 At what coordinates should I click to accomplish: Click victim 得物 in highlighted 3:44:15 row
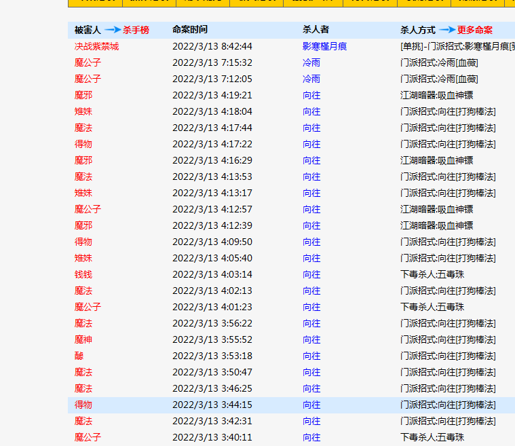click(83, 405)
